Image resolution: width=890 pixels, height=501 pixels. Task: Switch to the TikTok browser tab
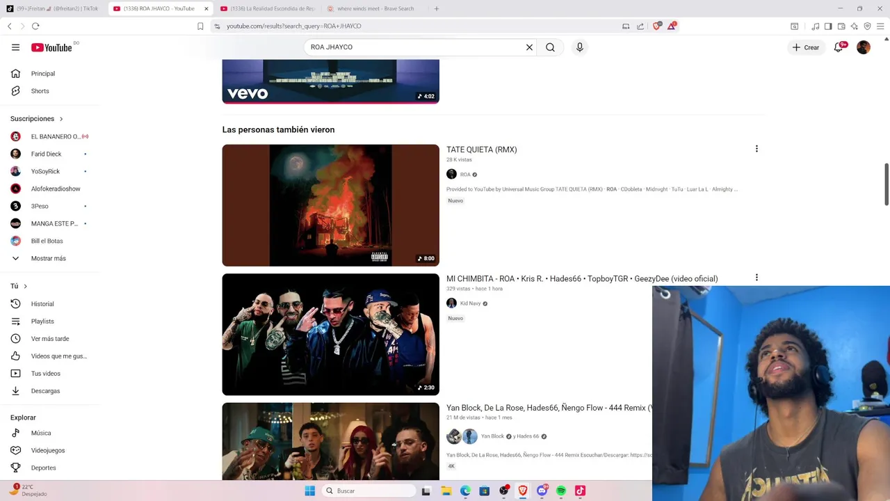(x=52, y=8)
